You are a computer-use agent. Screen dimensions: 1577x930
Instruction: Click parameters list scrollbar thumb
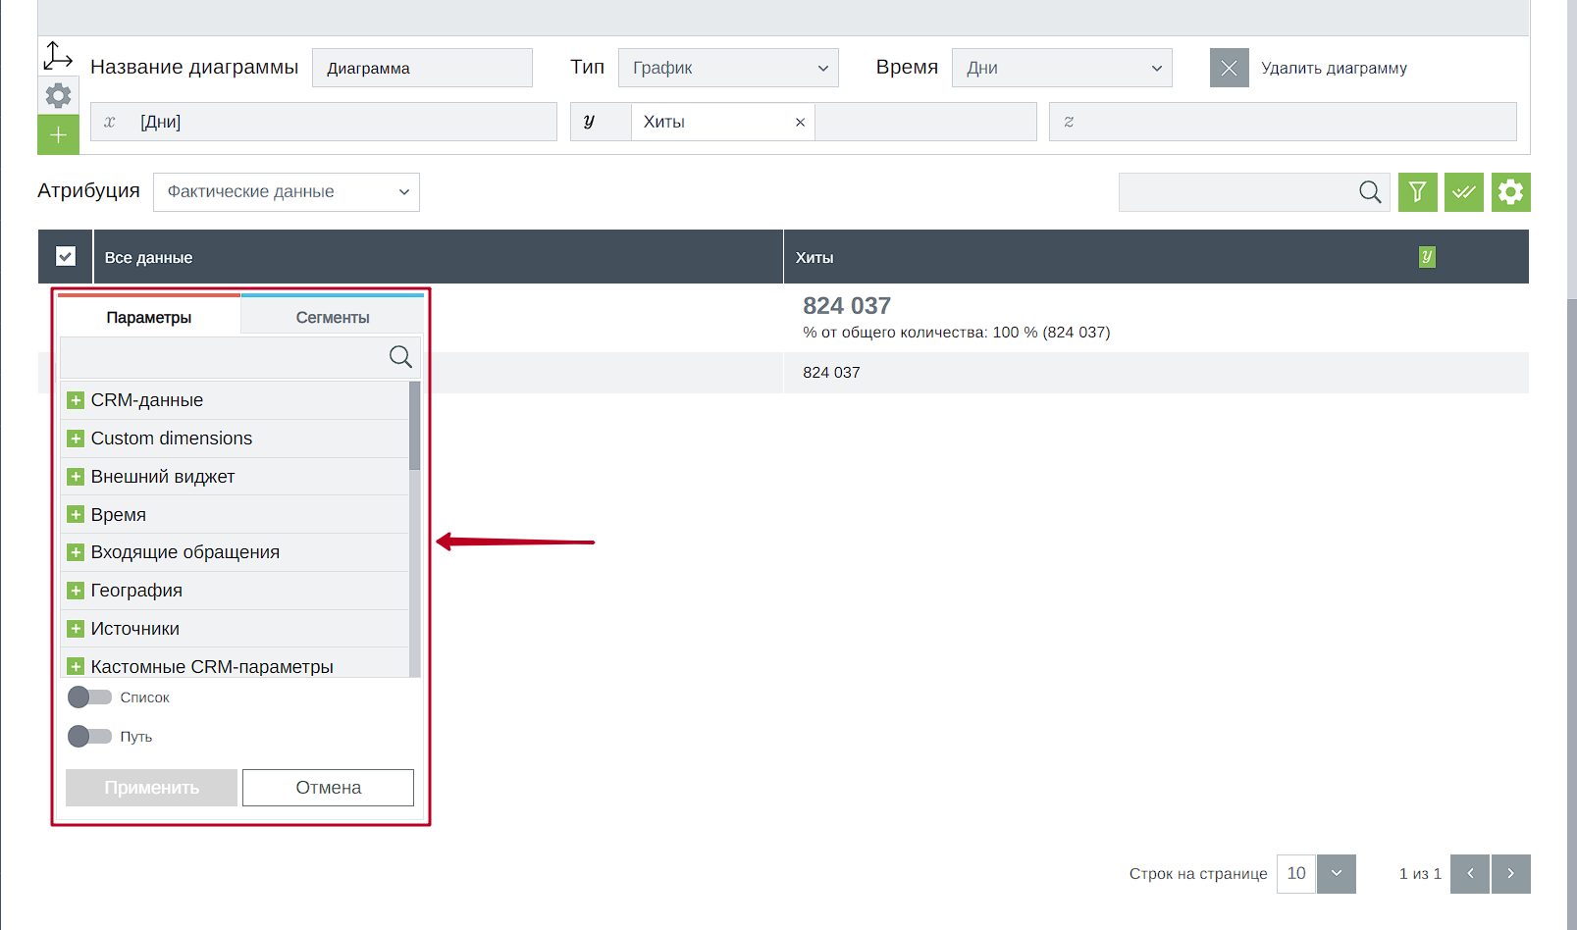point(415,425)
